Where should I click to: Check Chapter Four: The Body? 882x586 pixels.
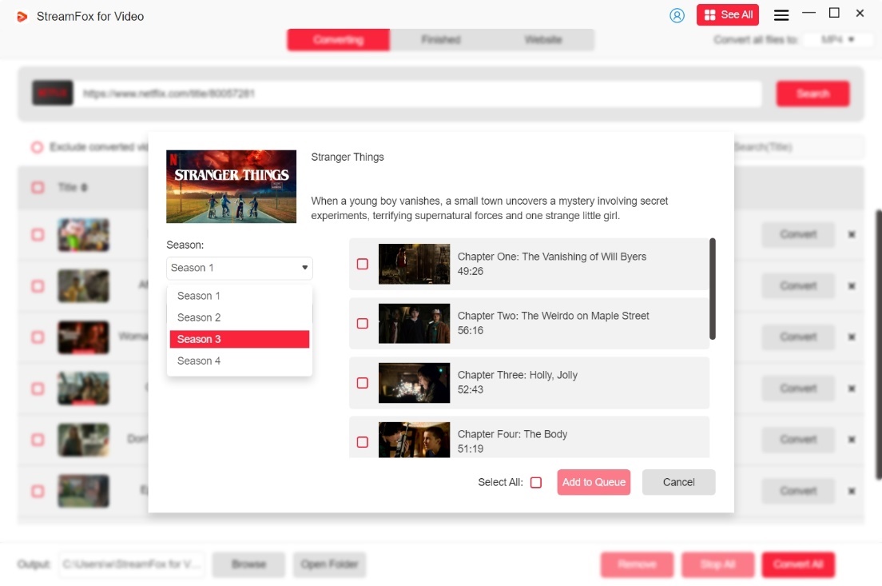click(363, 442)
